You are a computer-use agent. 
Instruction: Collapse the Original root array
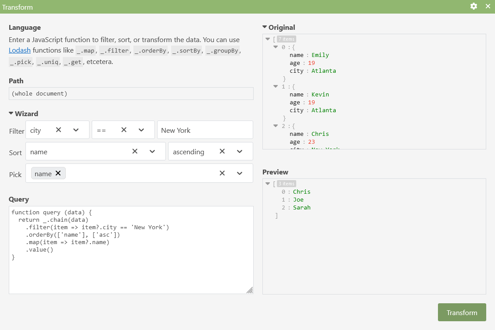(x=268, y=39)
